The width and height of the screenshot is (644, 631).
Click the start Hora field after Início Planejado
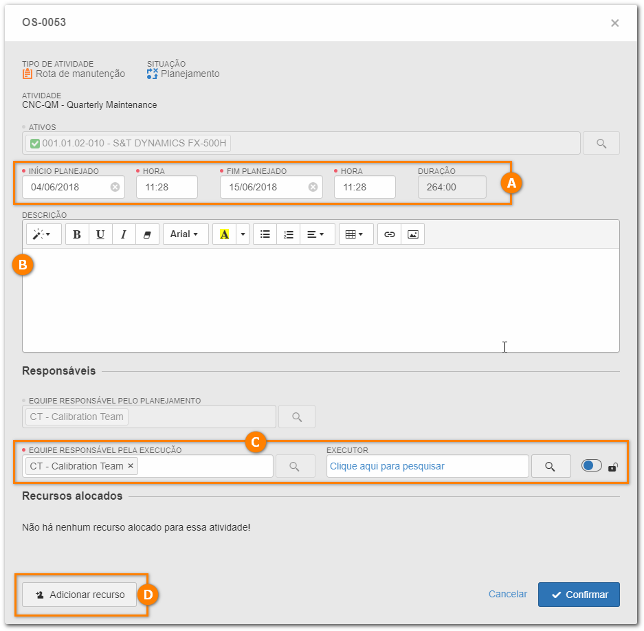(167, 187)
